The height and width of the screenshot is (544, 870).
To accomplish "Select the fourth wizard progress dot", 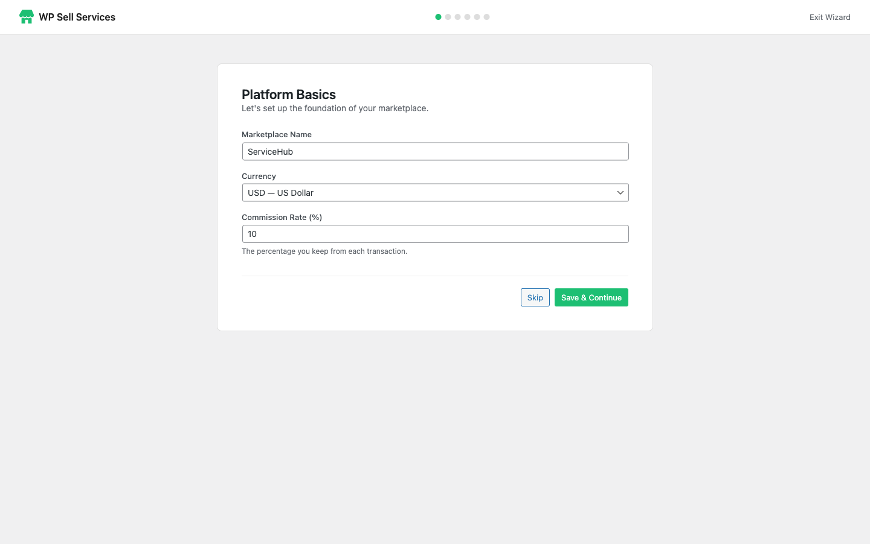I will (x=467, y=17).
